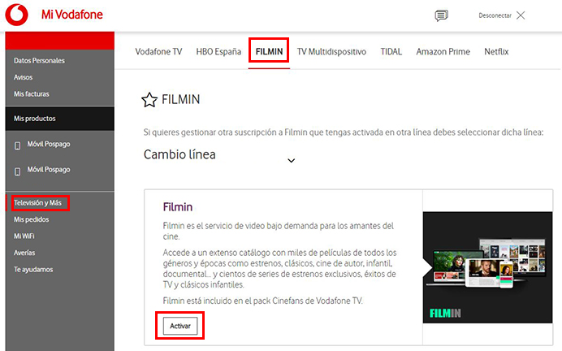Click the Filmin devices promotional image

[487, 267]
